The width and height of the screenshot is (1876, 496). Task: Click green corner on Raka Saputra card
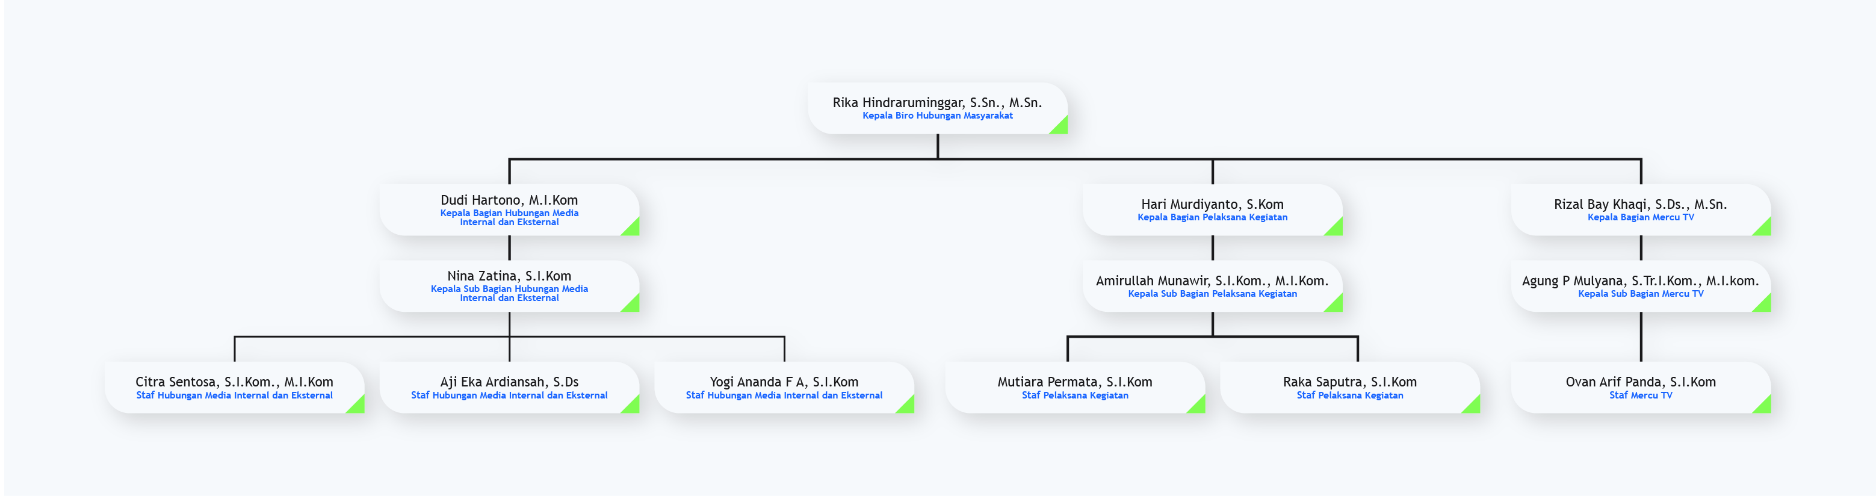(x=1473, y=406)
